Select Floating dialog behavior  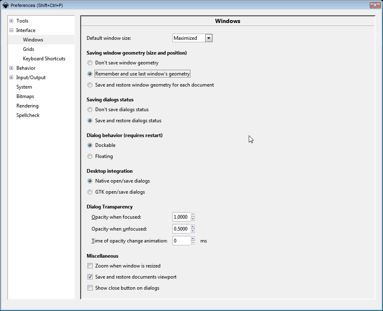[x=89, y=156]
